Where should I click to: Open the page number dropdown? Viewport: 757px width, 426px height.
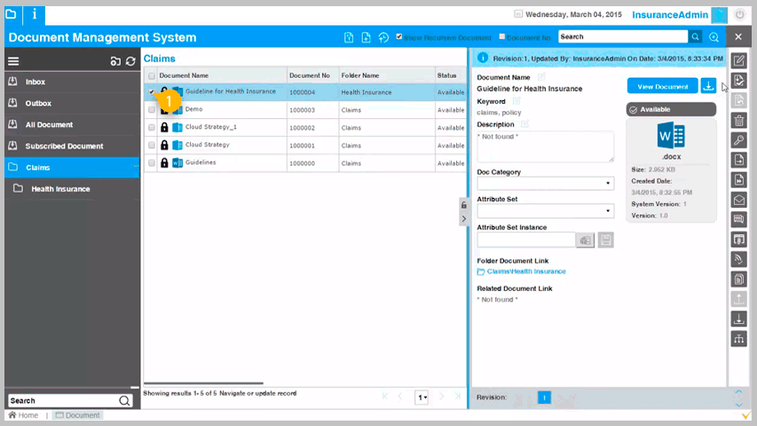422,397
